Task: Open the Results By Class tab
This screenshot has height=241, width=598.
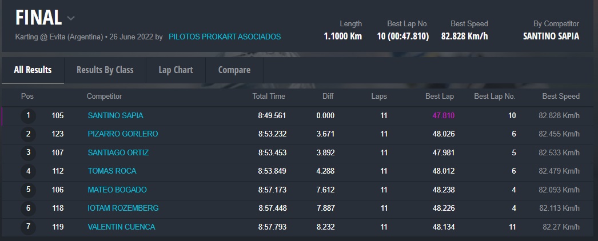Action: (x=105, y=70)
